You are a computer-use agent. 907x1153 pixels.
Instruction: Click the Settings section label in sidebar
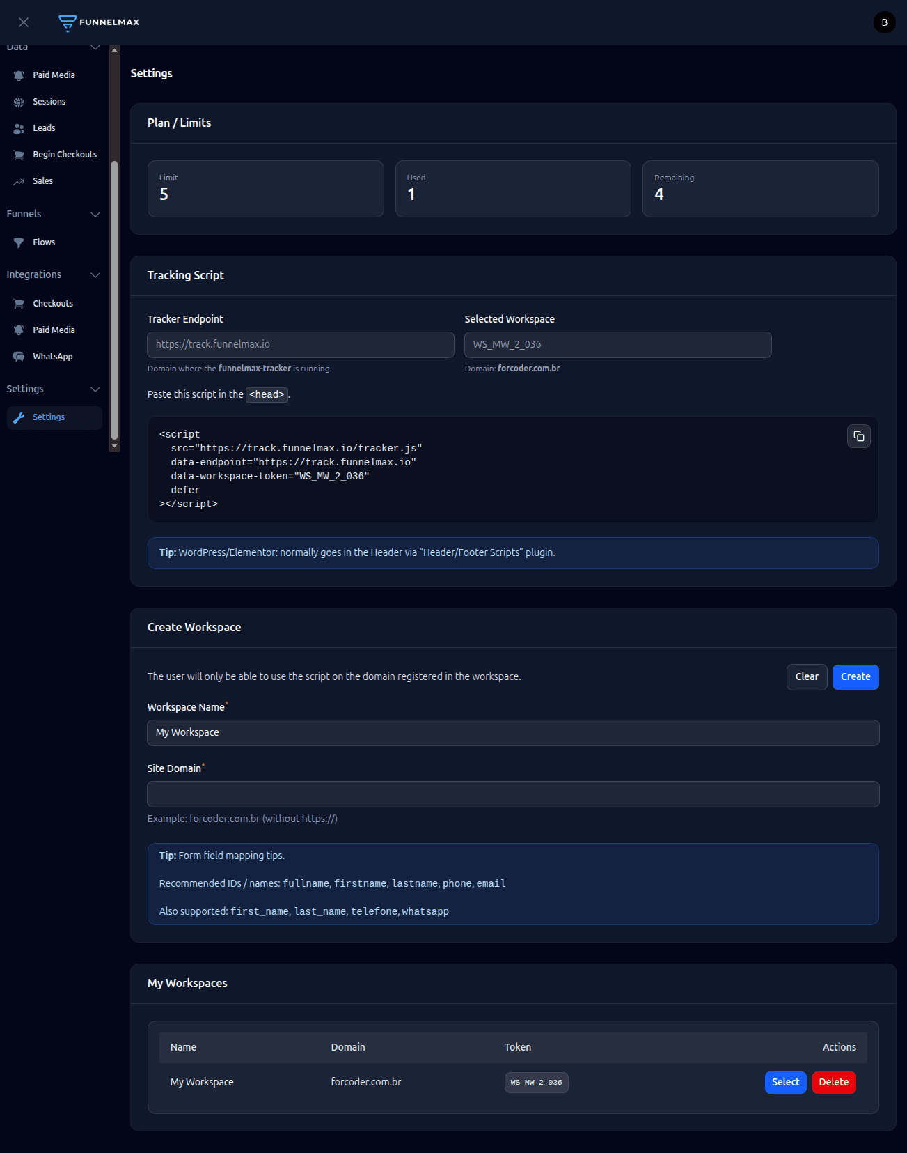pos(25,389)
